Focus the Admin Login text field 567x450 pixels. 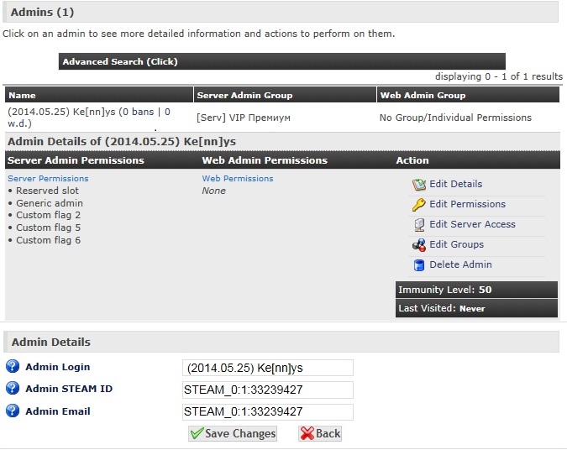[268, 368]
